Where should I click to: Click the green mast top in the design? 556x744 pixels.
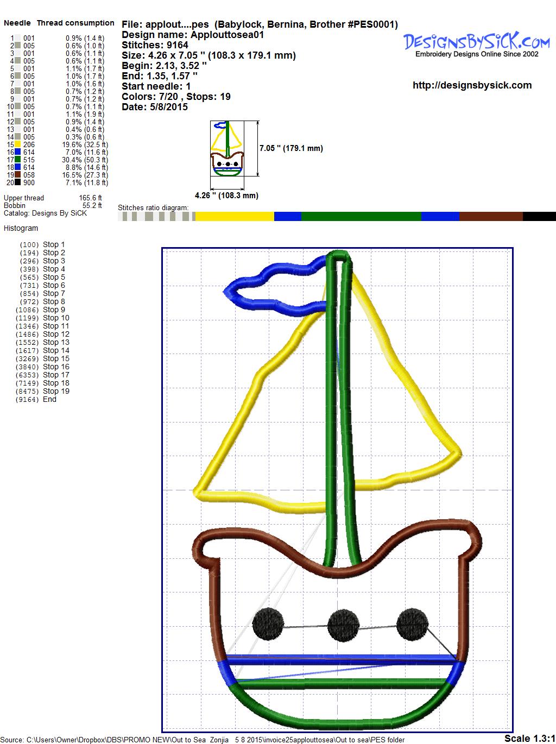340,256
